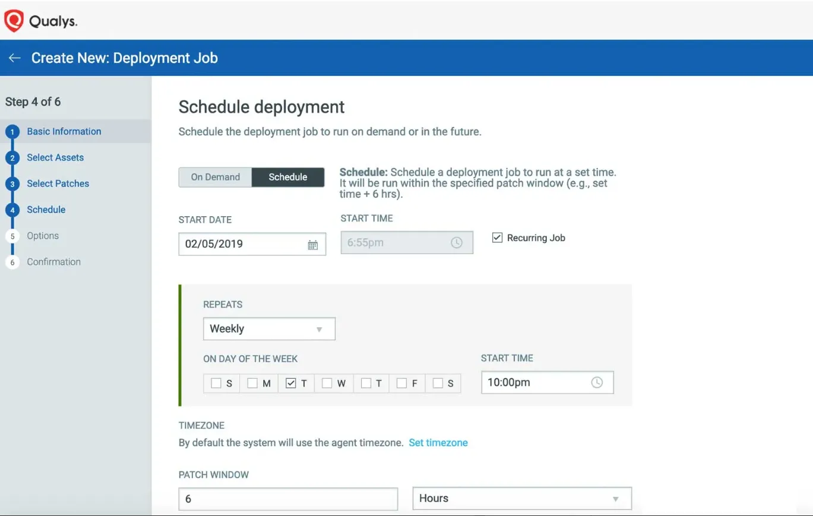Open the calendar picker for Start Date
Screen dimensions: 813x516
pyautogui.click(x=312, y=245)
